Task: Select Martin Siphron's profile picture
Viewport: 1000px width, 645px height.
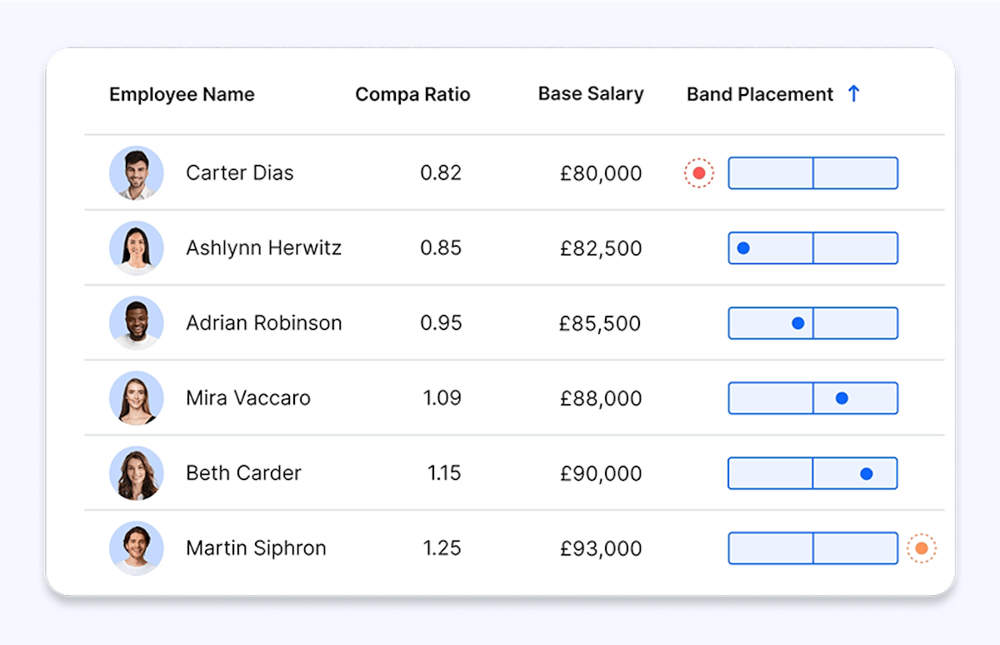Action: pos(137,547)
